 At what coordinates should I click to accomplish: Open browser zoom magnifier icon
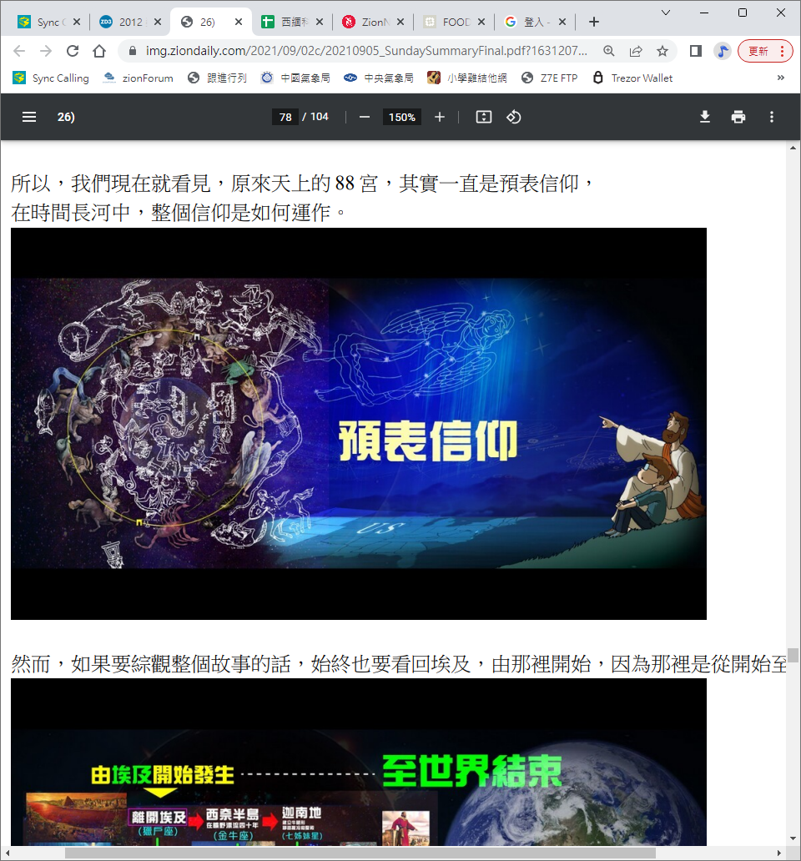coord(609,51)
